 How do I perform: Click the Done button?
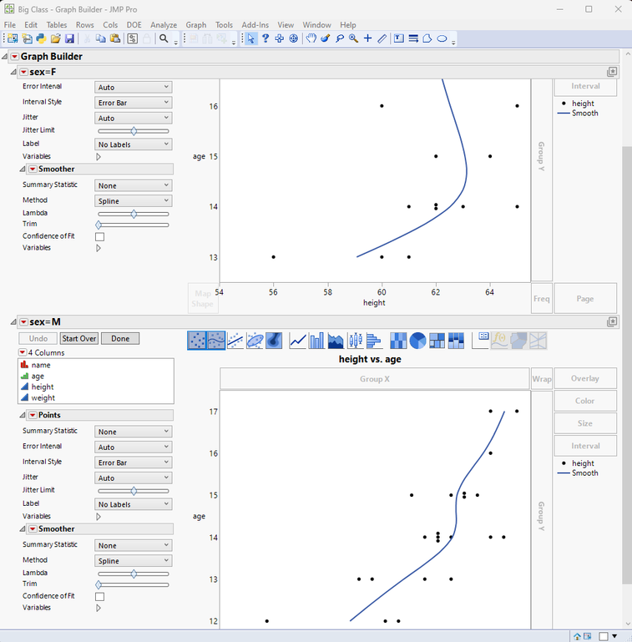[x=120, y=339]
